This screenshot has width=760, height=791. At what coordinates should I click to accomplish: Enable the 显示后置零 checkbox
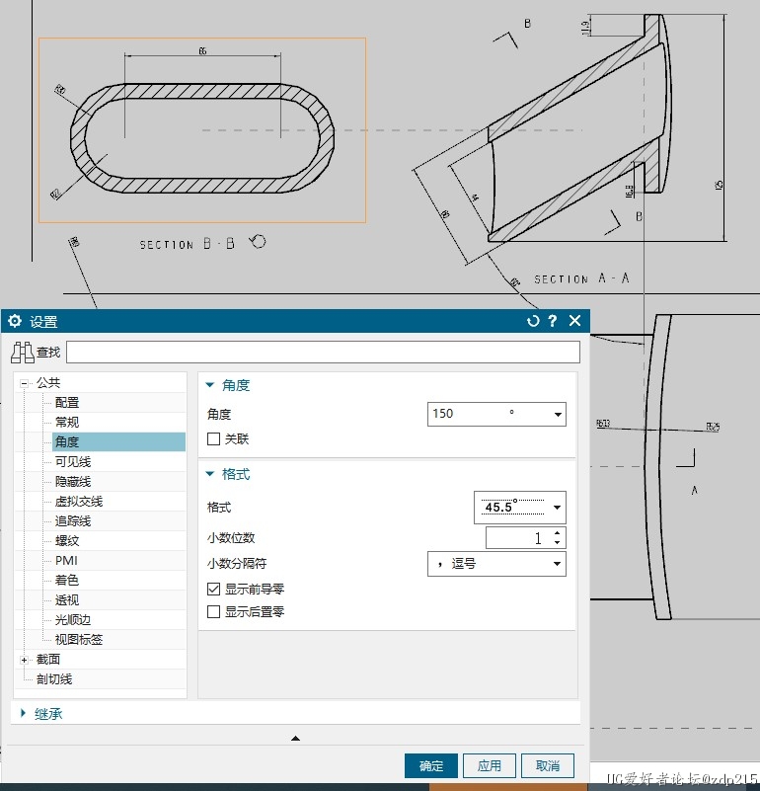[x=213, y=612]
